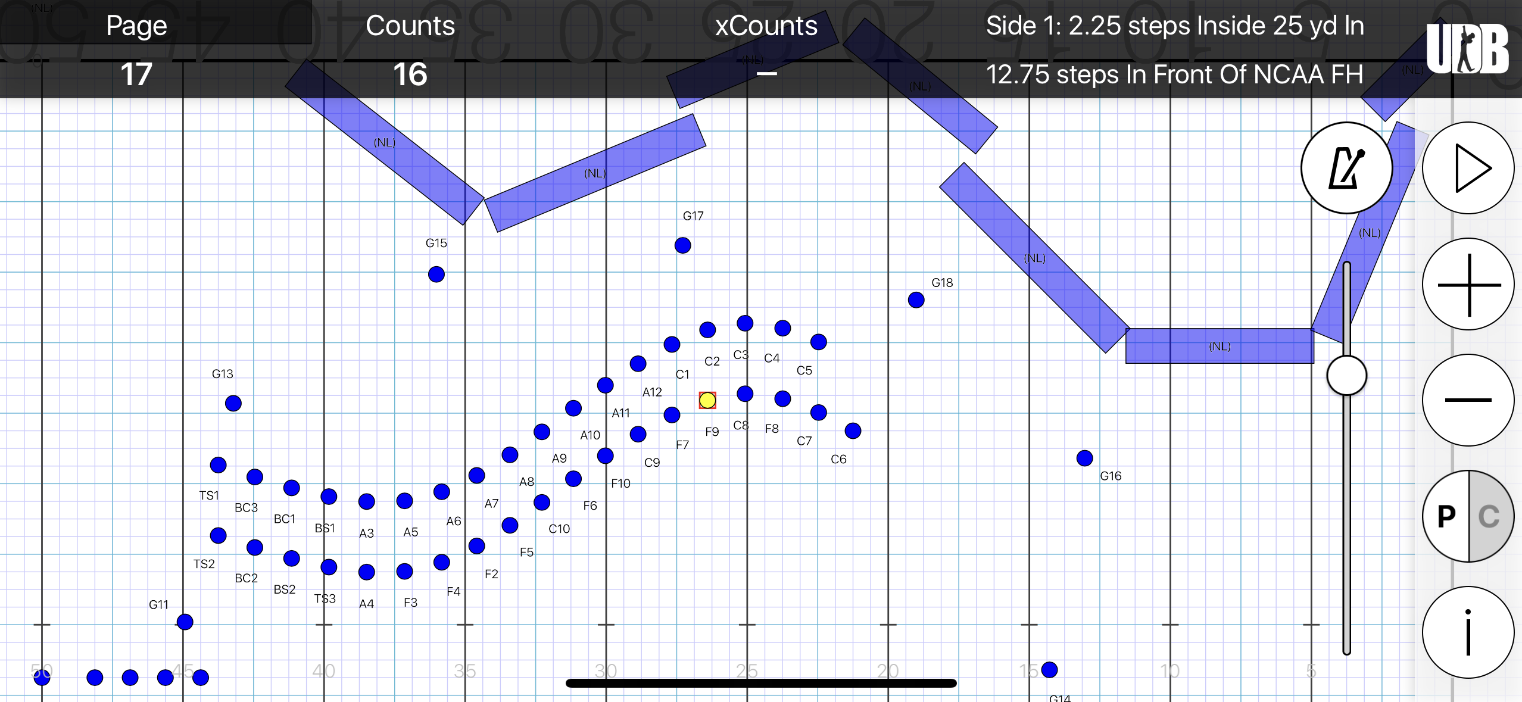
Task: Select performer dot BC2
Action: pos(255,547)
